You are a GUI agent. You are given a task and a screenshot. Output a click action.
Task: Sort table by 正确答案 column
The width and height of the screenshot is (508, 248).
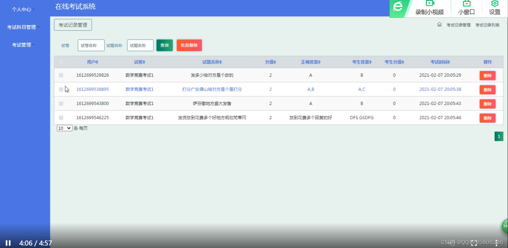tap(310, 62)
